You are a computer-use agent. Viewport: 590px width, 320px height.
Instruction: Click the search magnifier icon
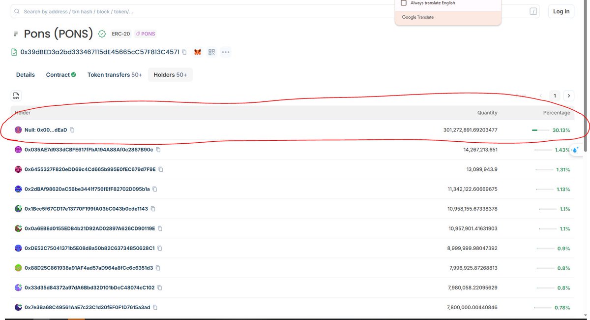(17, 11)
